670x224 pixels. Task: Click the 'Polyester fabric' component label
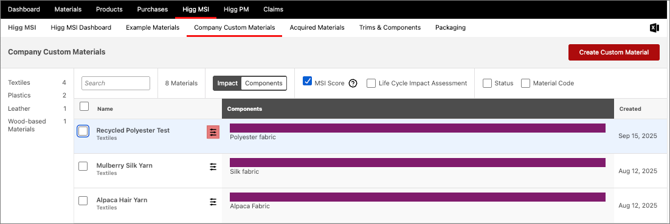[x=253, y=137]
